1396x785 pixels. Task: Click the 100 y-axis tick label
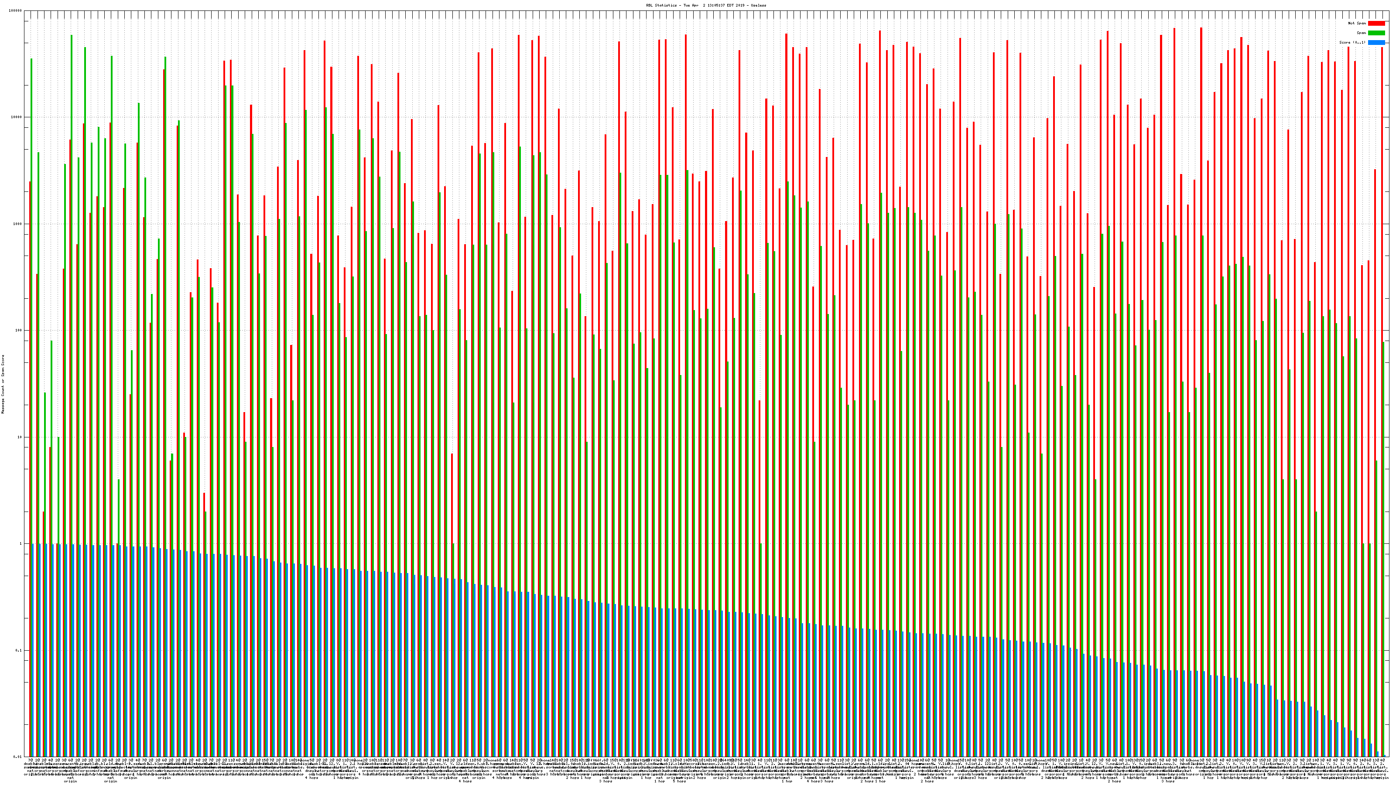[x=19, y=331]
